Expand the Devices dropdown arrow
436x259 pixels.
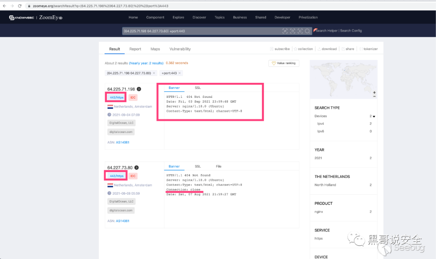[374, 116]
